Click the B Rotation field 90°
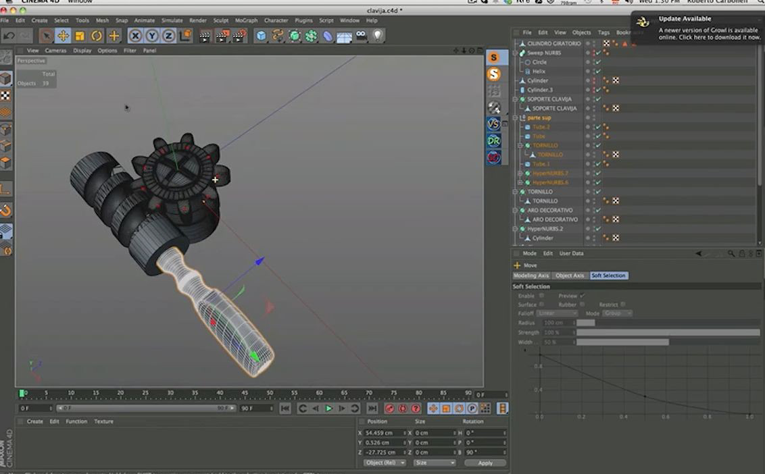The height and width of the screenshot is (474, 765). pyautogui.click(x=485, y=452)
